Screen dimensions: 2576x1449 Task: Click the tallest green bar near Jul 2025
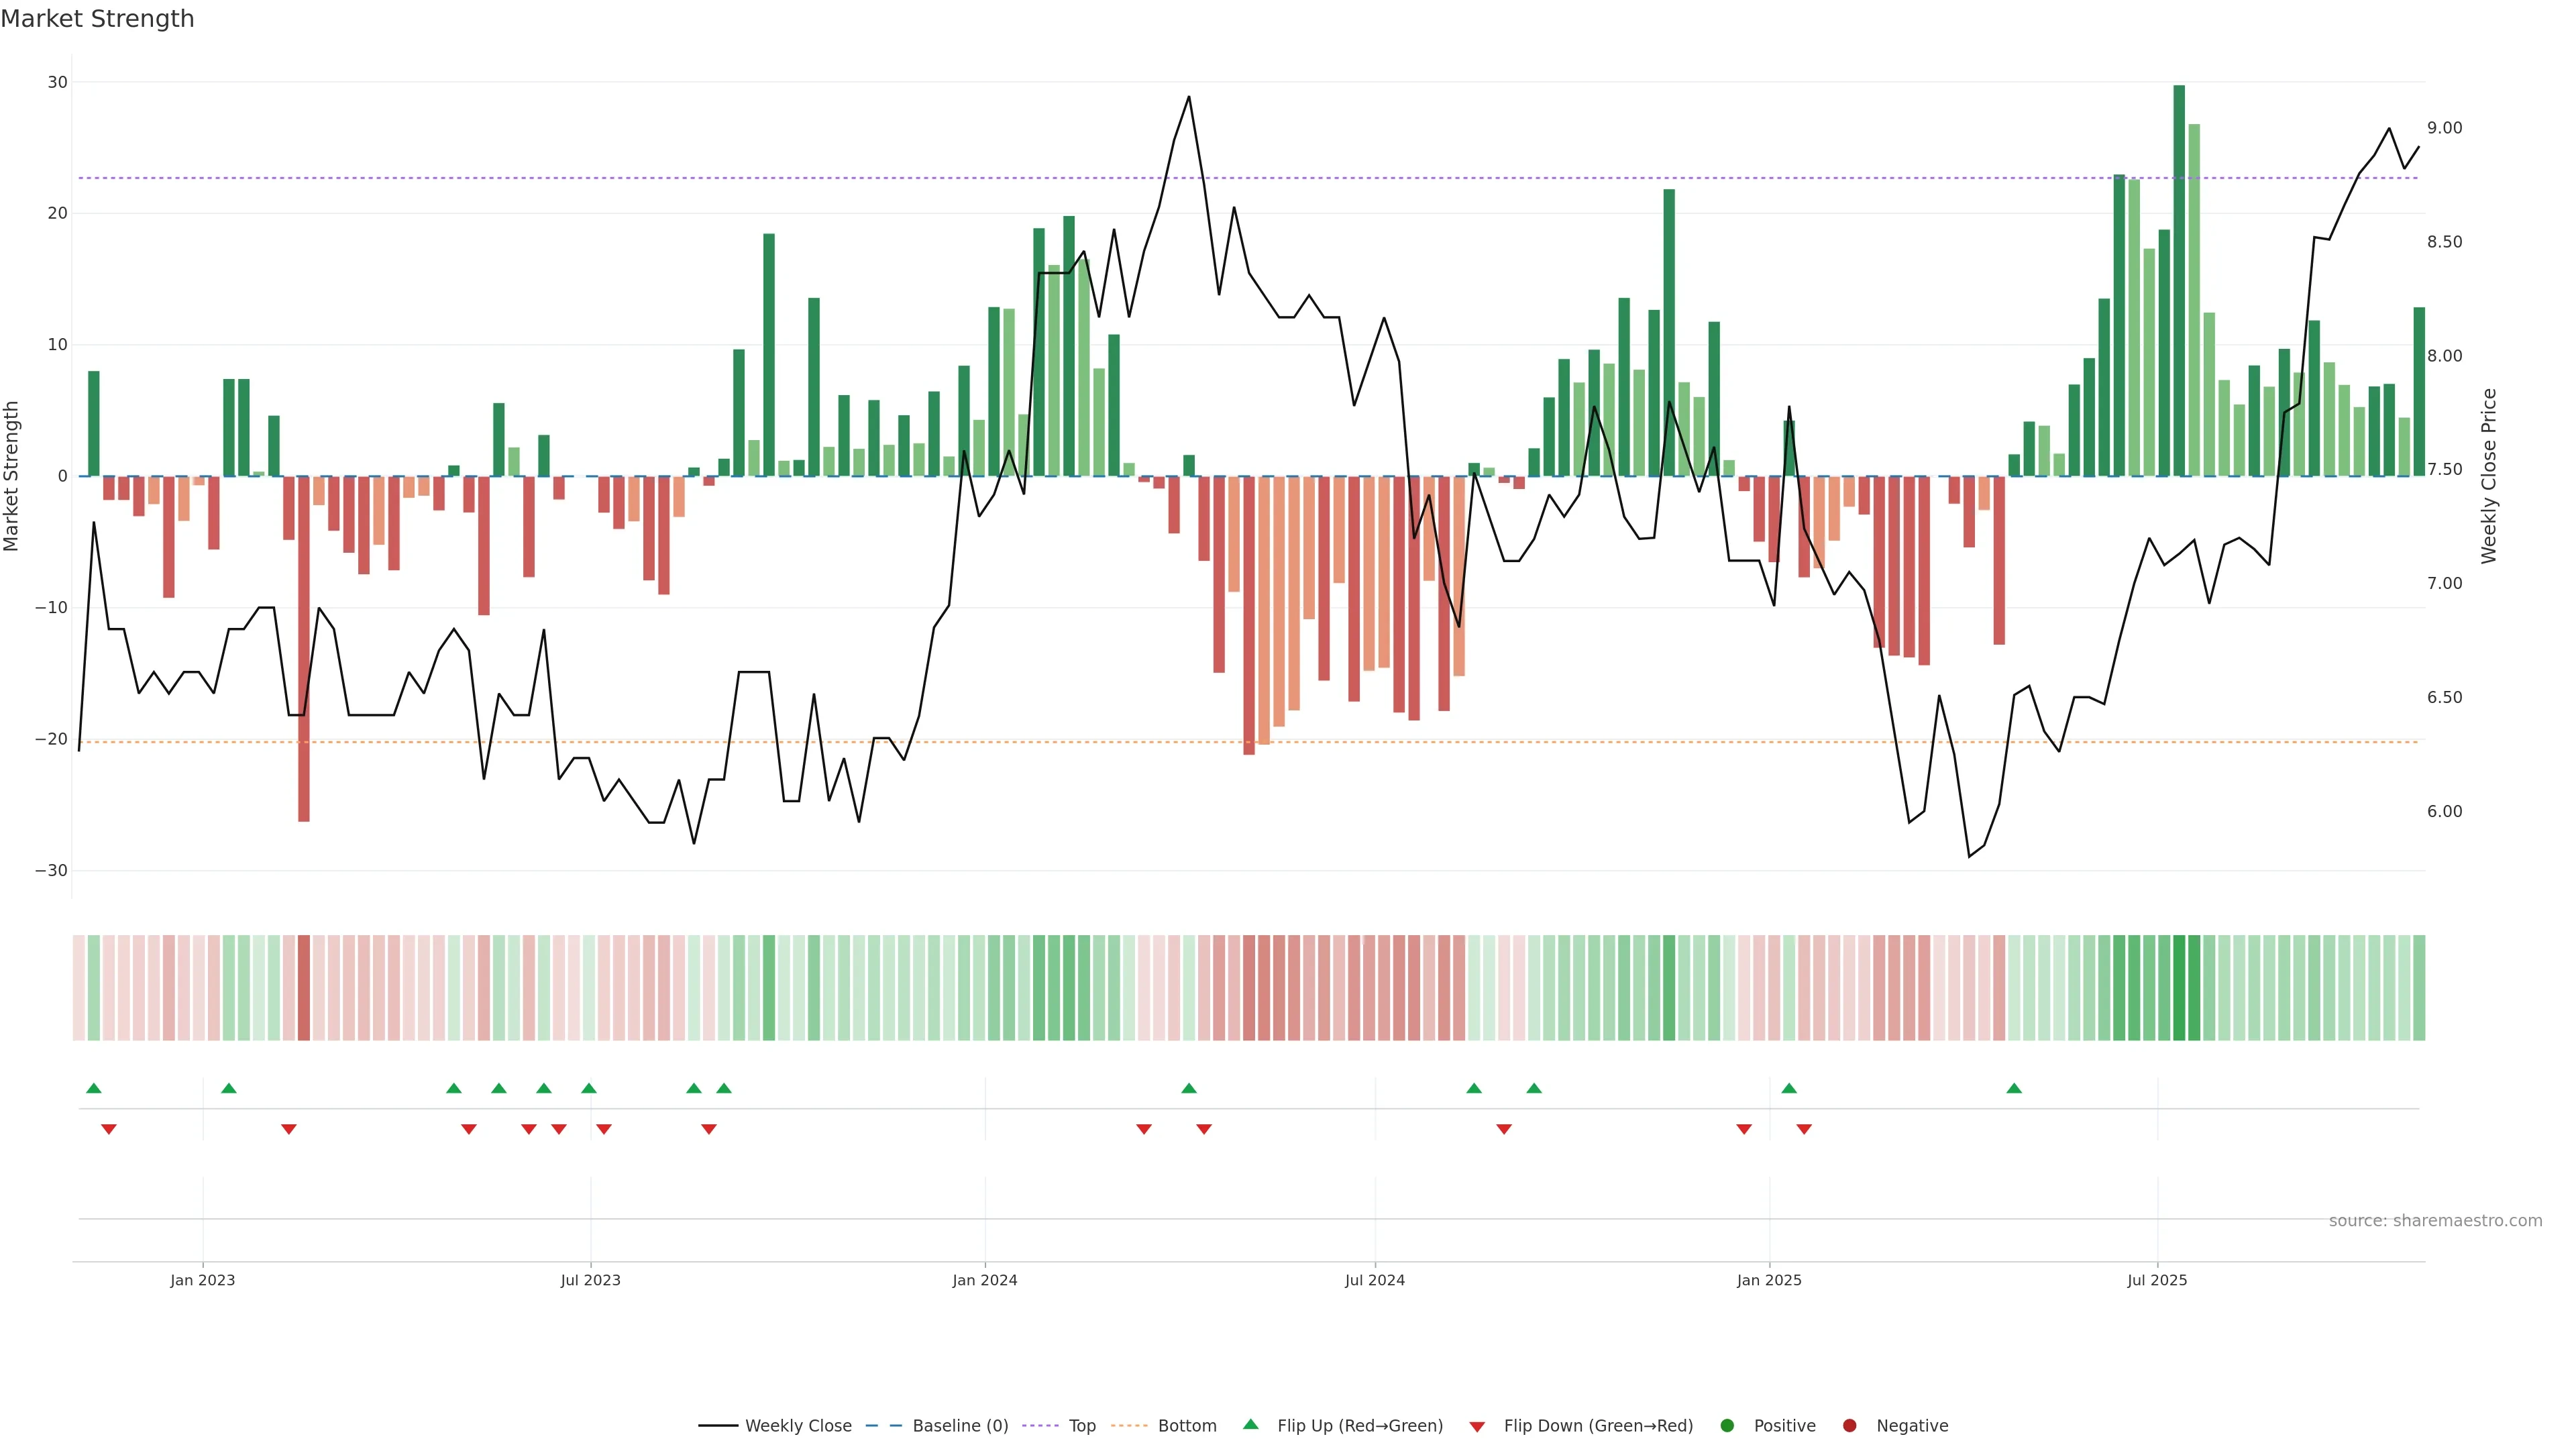coord(2179,280)
